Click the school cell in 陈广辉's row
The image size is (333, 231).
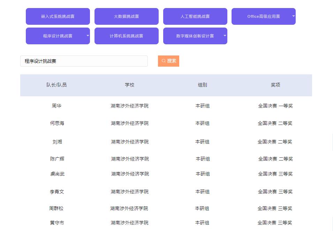pos(130,159)
